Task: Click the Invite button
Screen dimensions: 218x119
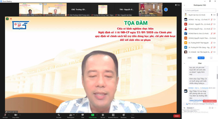Action: [x=190, y=58]
